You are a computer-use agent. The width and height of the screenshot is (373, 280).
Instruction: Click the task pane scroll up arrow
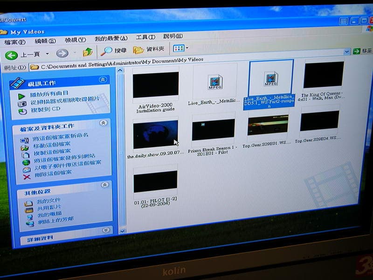click(x=120, y=70)
